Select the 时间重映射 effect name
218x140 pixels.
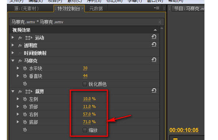coord(35,53)
